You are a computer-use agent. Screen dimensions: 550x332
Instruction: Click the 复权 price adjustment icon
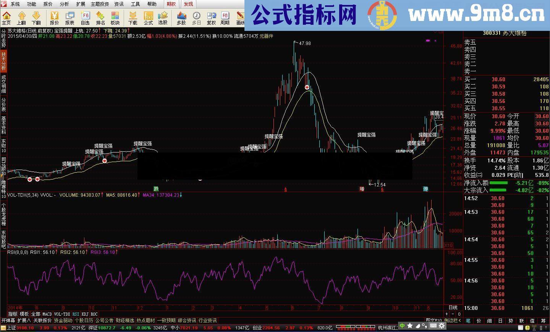point(211,17)
